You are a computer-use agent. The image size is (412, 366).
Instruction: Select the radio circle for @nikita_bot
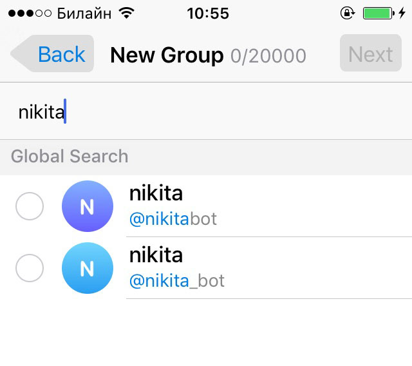tap(30, 268)
